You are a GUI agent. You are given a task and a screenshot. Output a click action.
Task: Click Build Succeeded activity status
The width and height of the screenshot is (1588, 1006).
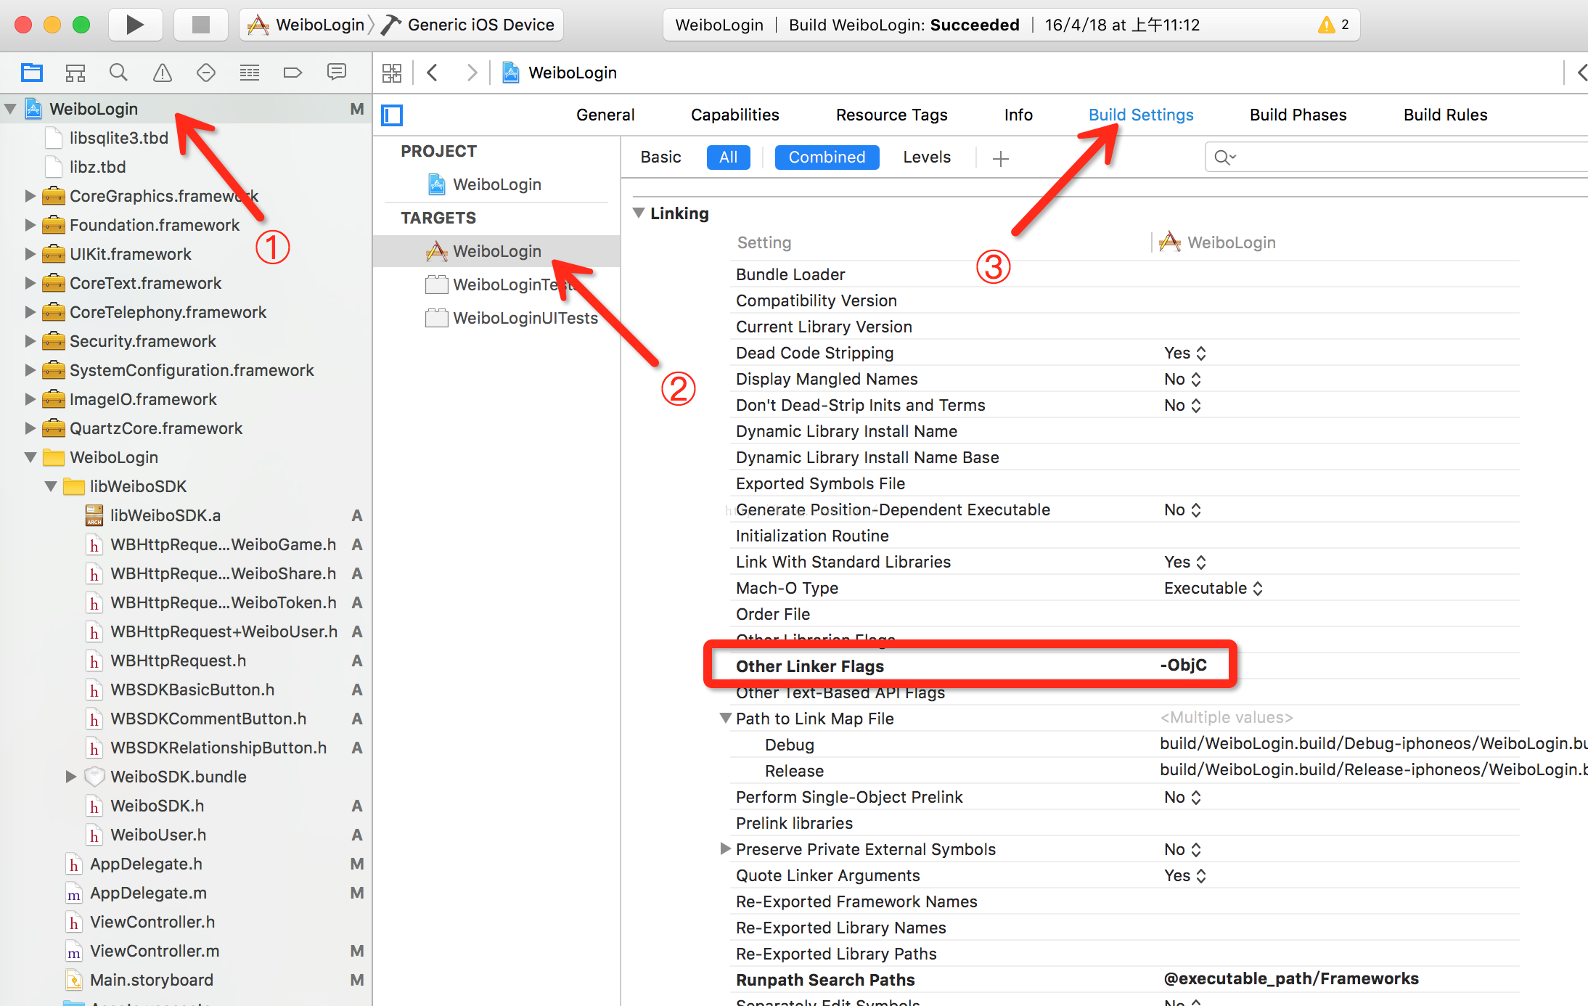point(904,25)
